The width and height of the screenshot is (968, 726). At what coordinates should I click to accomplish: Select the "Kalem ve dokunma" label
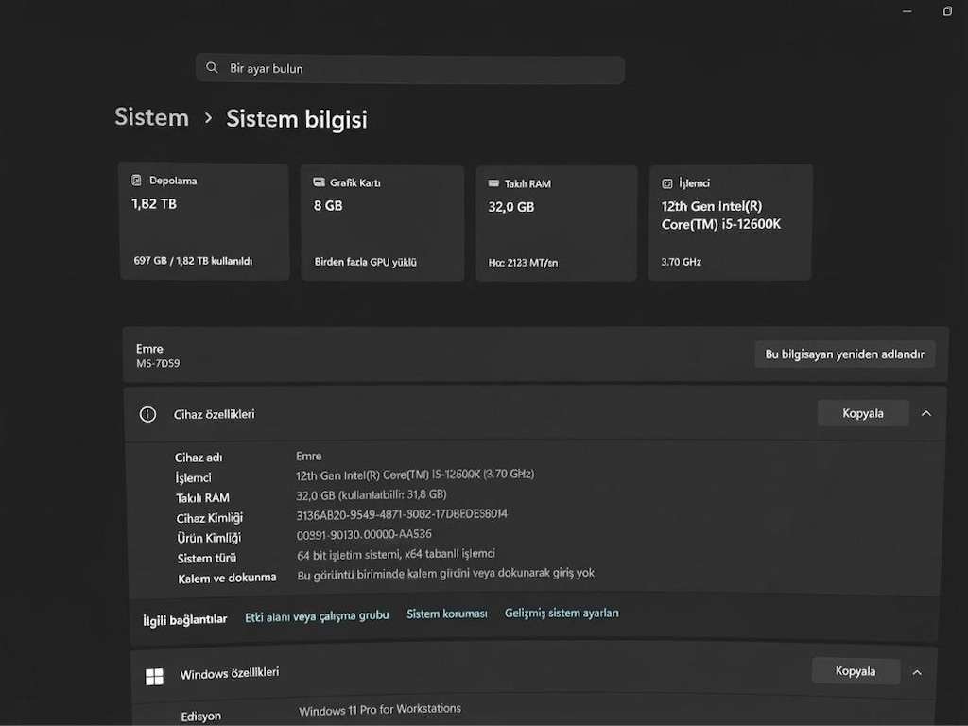(x=227, y=578)
